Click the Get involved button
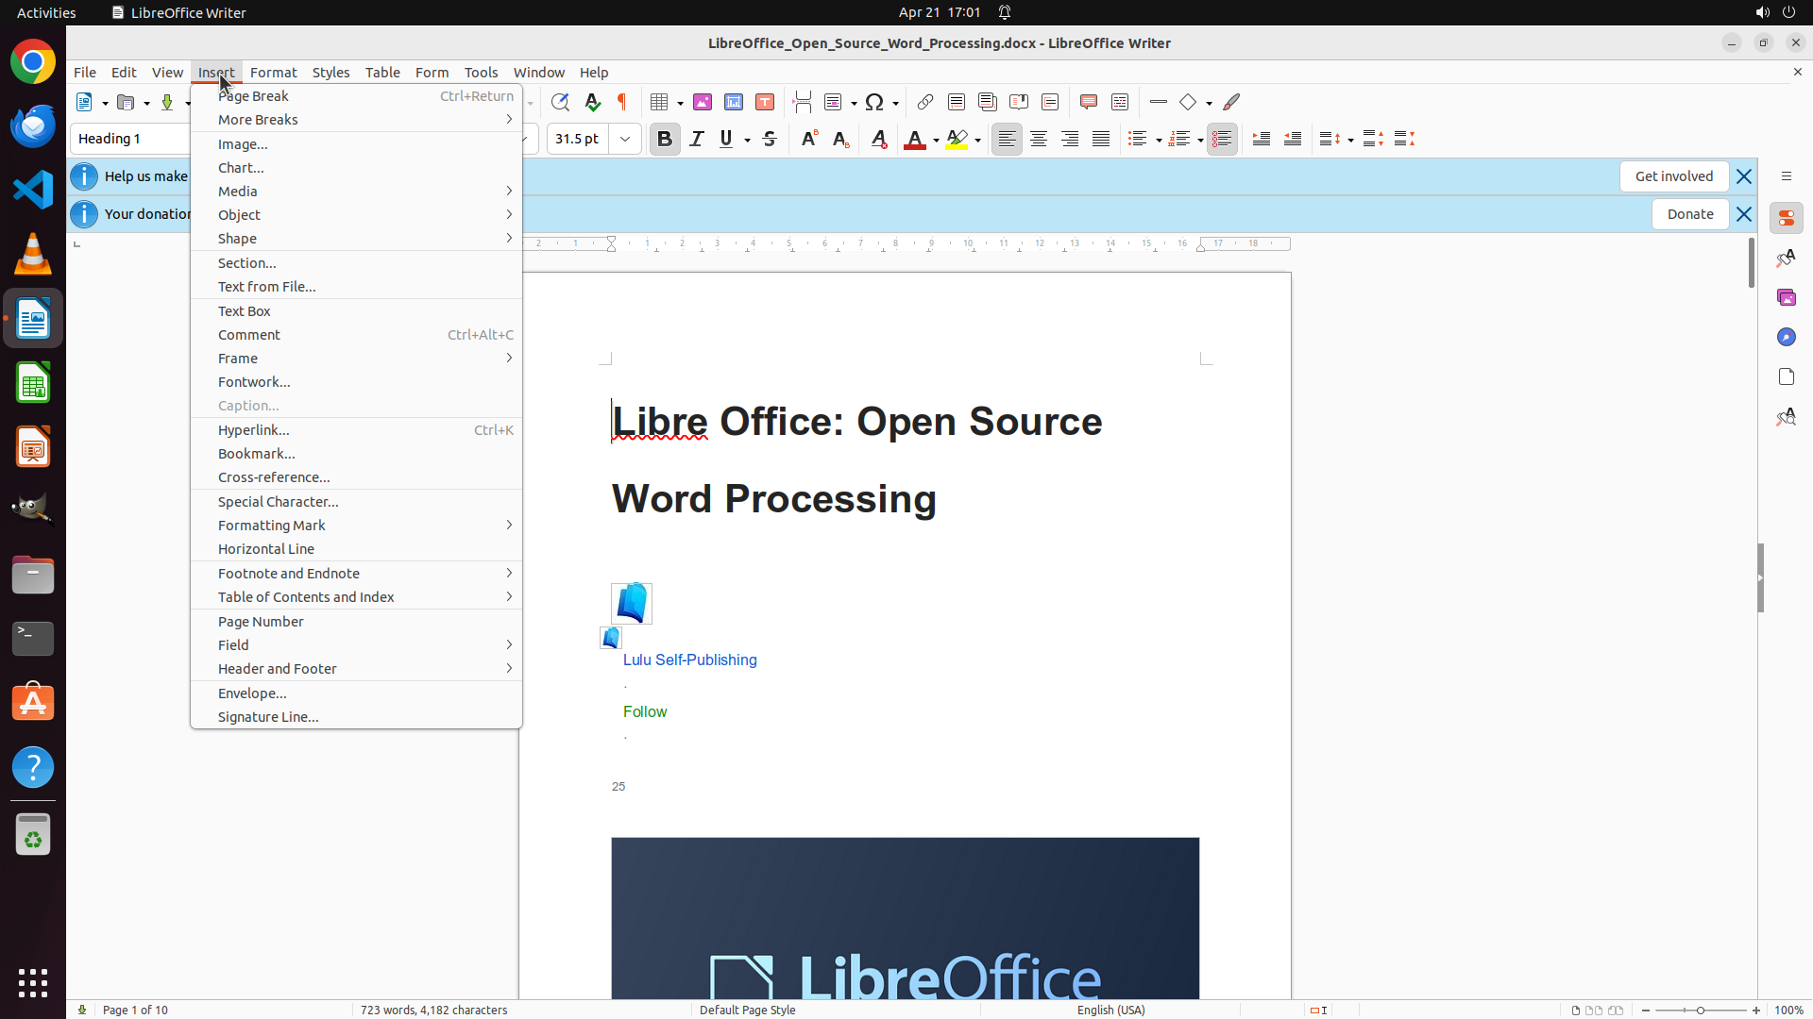The image size is (1813, 1019). tap(1673, 176)
